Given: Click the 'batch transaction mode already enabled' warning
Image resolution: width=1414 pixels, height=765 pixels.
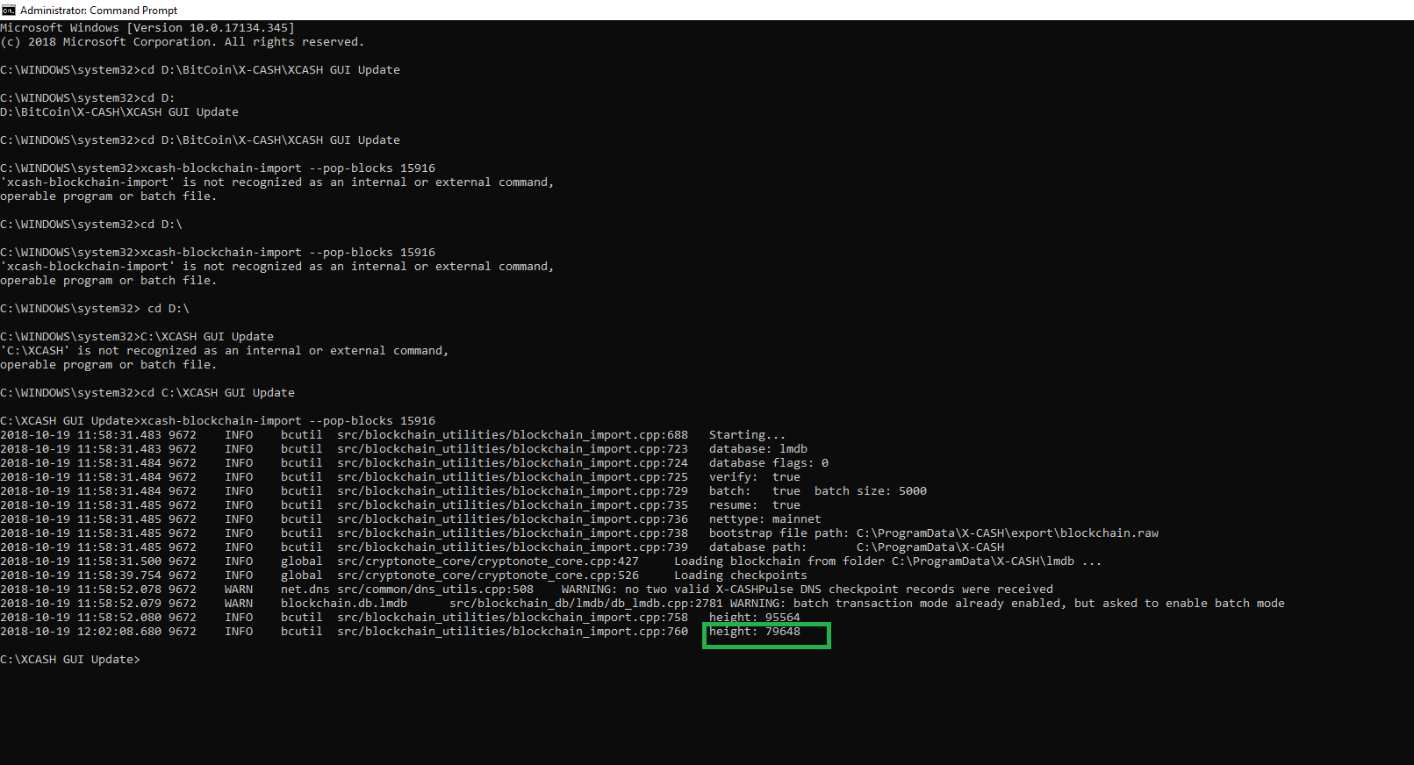Looking at the screenshot, I should (x=1008, y=604).
